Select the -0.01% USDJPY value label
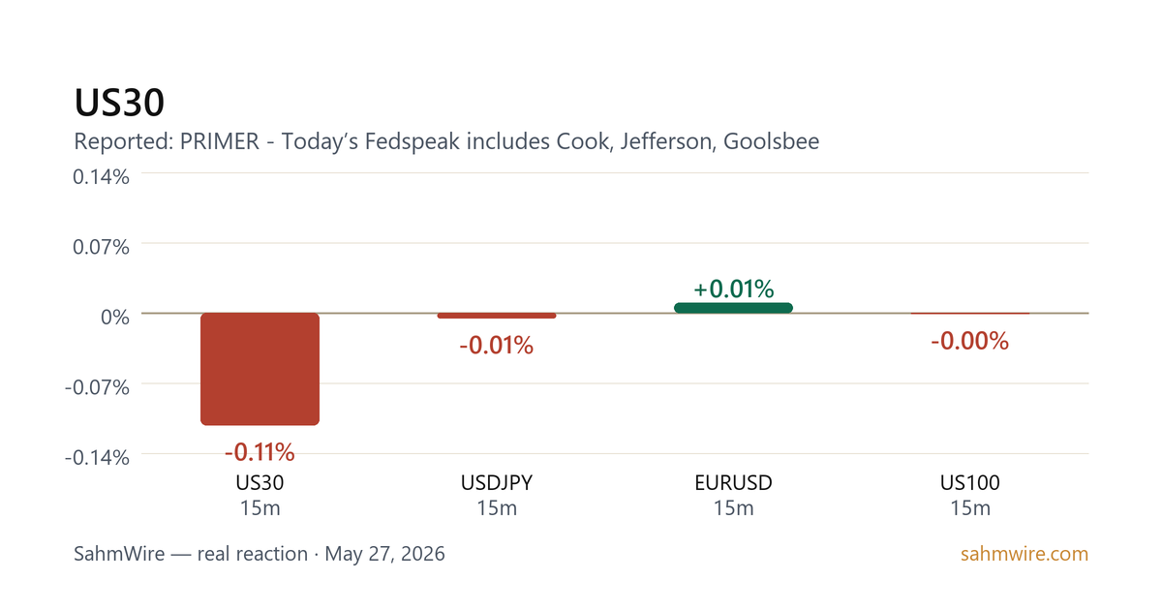This screenshot has width=1162, height=610. point(497,345)
